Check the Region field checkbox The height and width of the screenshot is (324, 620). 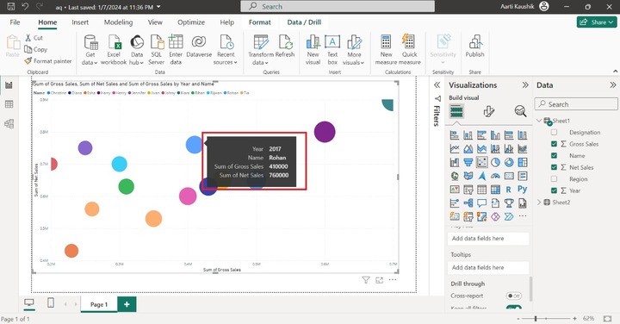pyautogui.click(x=554, y=179)
